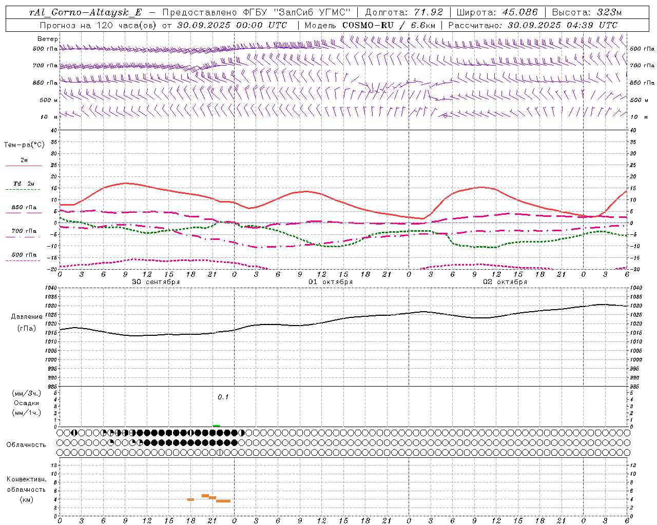Screen dimensions: 657x525
Task: Click the Конвективн. label
Action: 26,479
